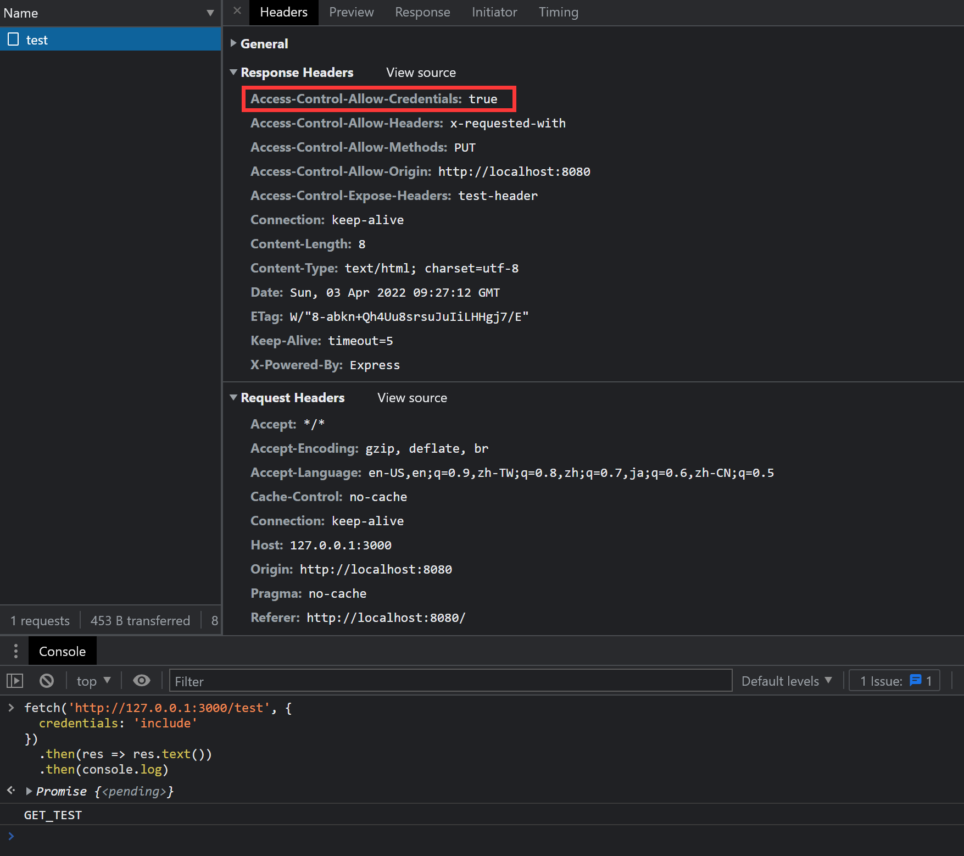Focus the console Filter input field
Viewport: 964px width, 856px height.
450,681
